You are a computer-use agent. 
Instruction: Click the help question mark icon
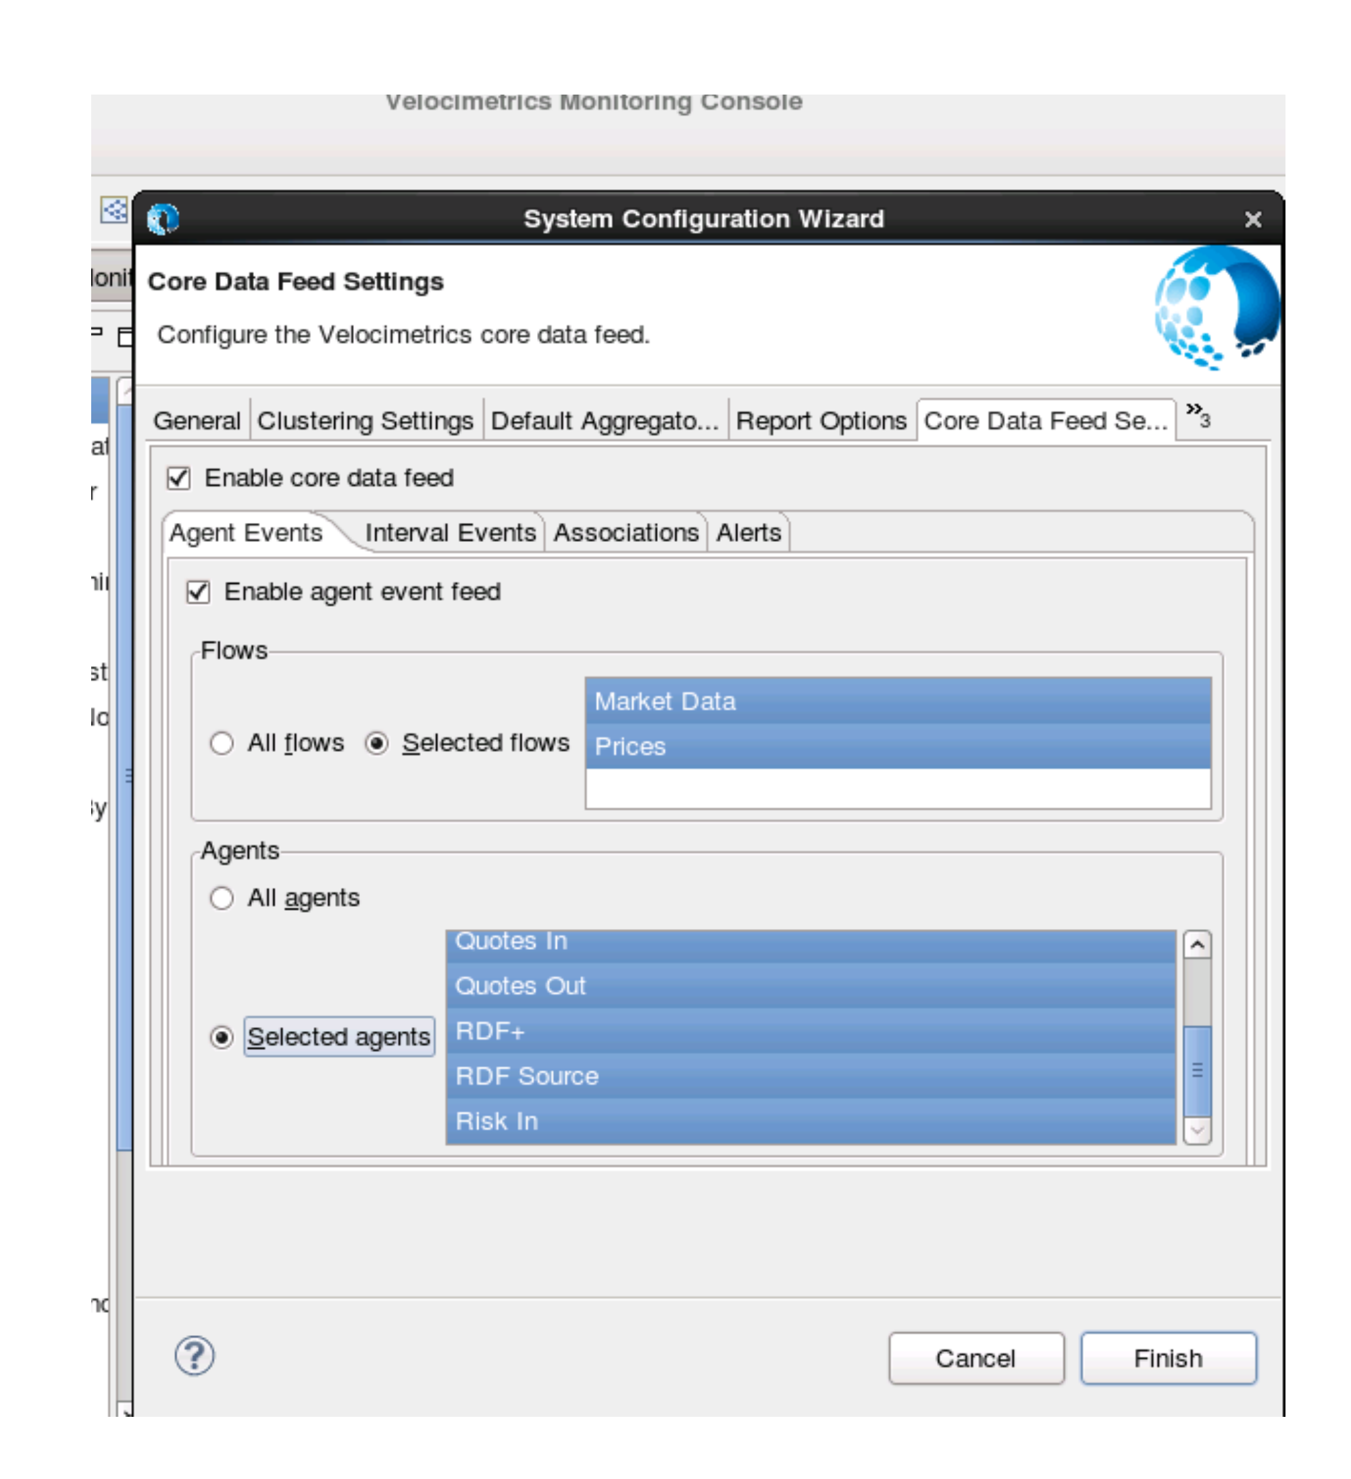pyautogui.click(x=195, y=1356)
